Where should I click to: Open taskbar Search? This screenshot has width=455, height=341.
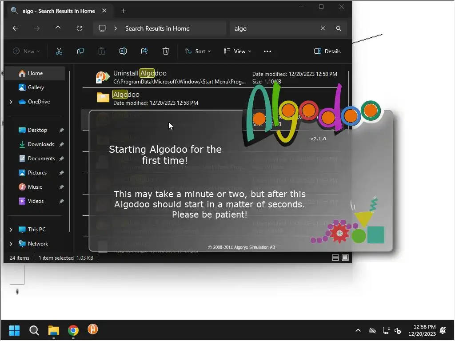click(34, 330)
